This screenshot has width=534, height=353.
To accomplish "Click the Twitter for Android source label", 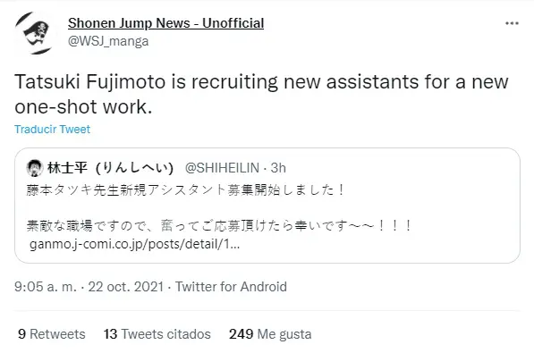I will (231, 287).
